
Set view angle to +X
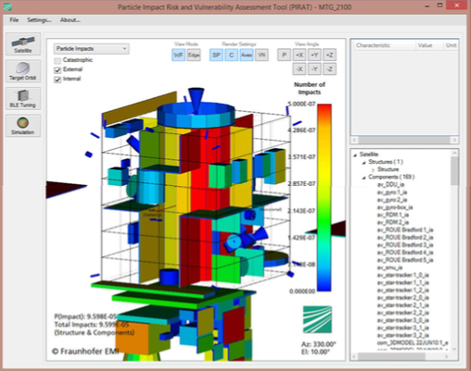tap(299, 56)
